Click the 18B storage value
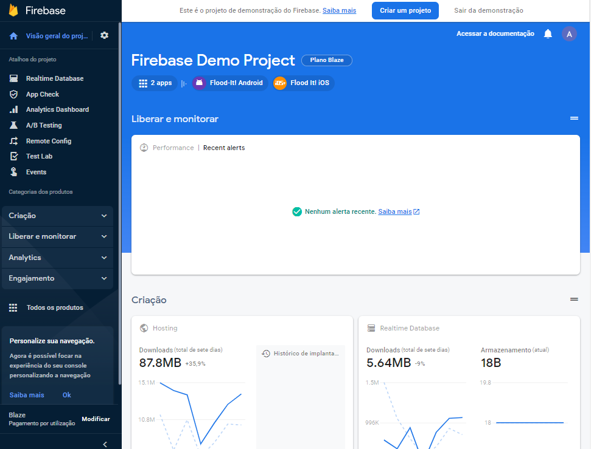 click(491, 363)
